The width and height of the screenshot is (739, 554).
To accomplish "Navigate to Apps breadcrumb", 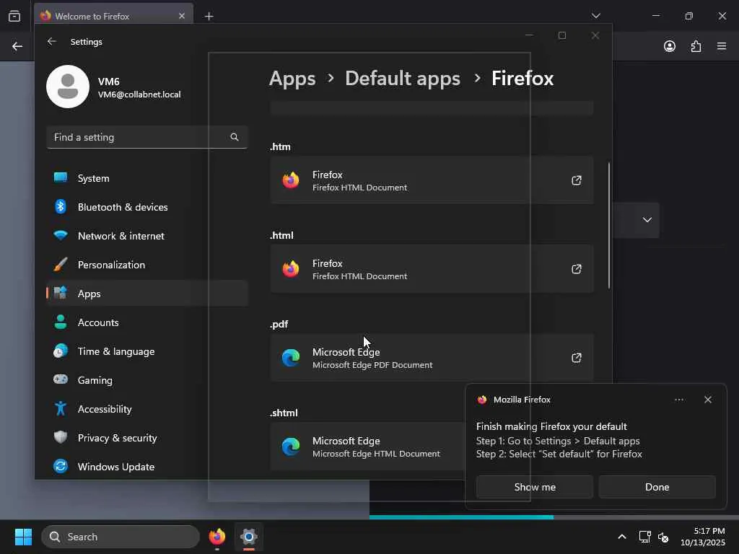I will pos(292,79).
